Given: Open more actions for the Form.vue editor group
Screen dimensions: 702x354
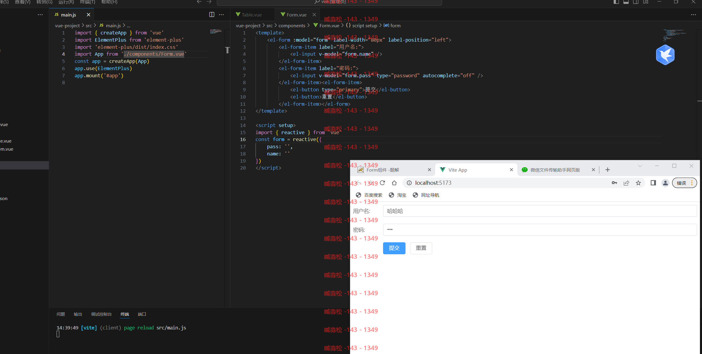Looking at the screenshot, I should tap(693, 15).
